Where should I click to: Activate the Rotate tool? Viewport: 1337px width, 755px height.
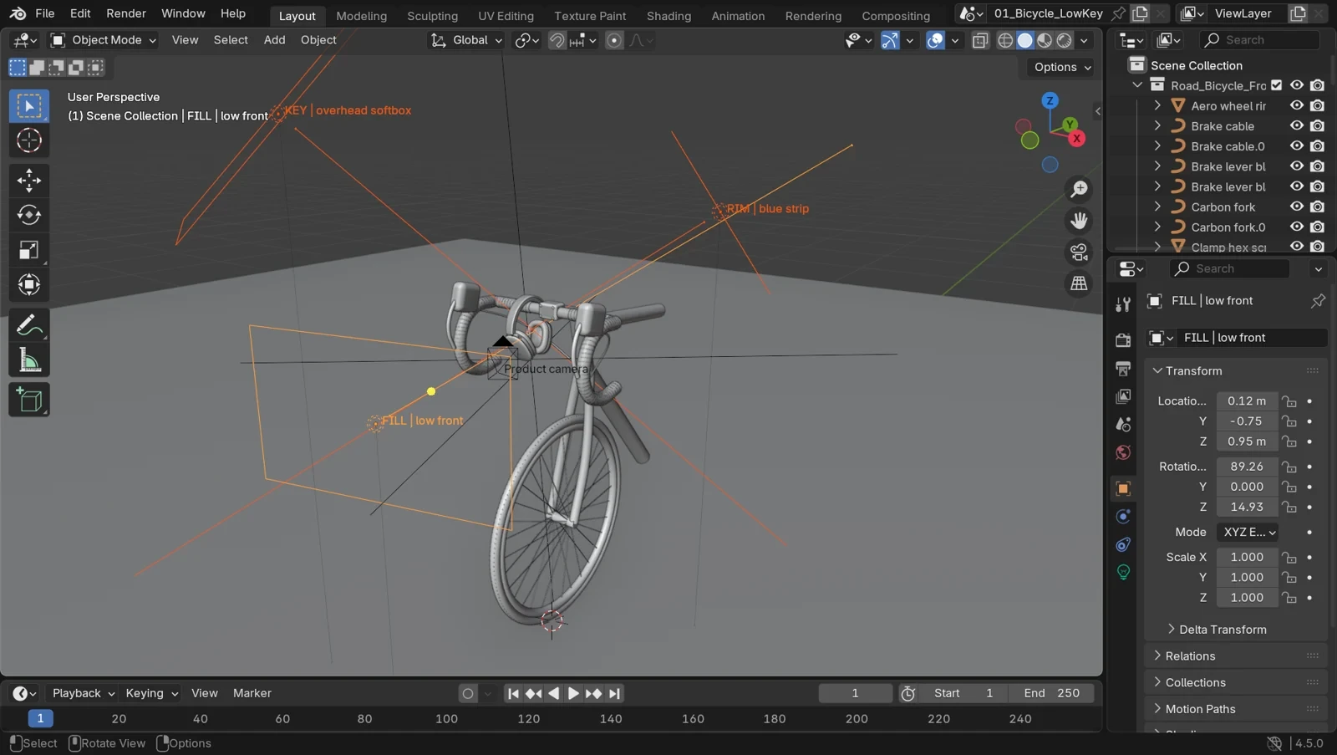[29, 215]
